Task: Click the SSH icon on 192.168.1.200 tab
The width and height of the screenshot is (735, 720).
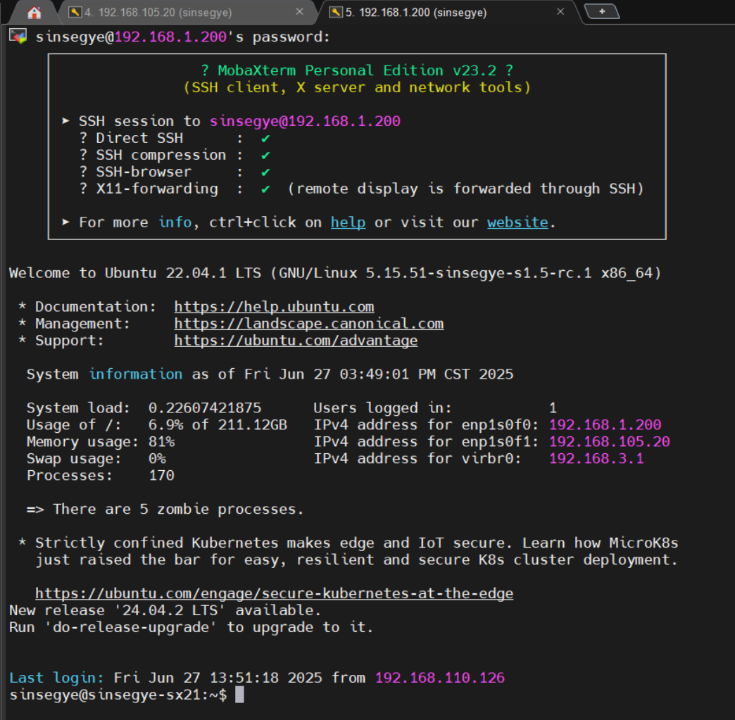Action: [337, 12]
